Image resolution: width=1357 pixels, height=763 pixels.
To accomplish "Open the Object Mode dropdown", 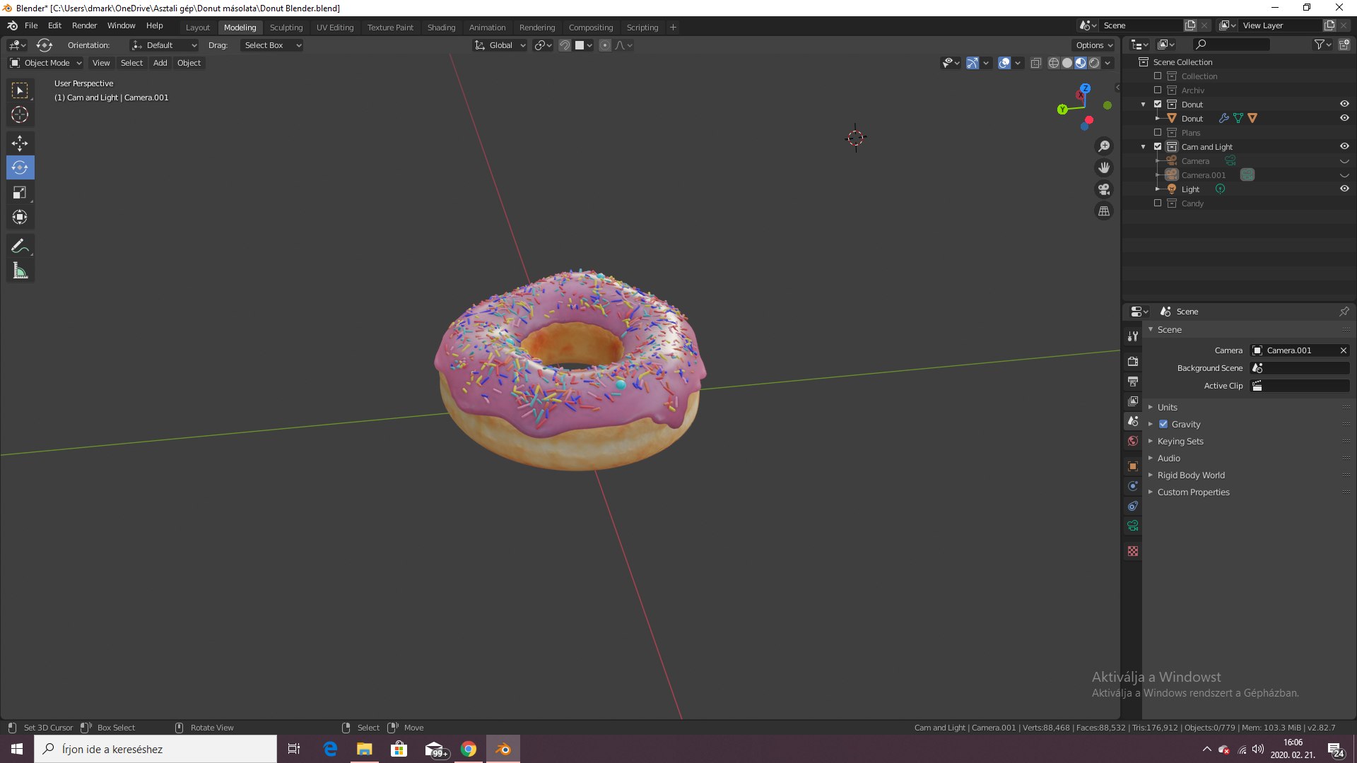I will (x=45, y=63).
